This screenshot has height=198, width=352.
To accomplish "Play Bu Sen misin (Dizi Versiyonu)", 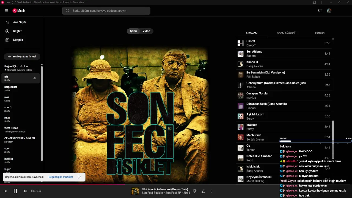I will point(284,75).
